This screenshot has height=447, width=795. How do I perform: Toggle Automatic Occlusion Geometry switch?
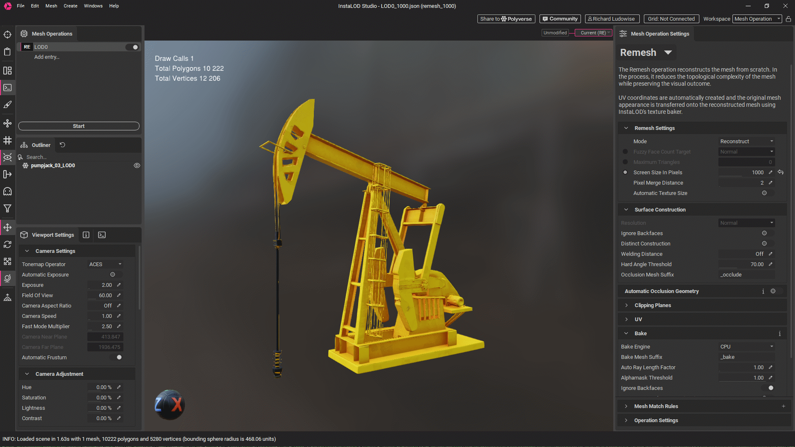coord(776,291)
